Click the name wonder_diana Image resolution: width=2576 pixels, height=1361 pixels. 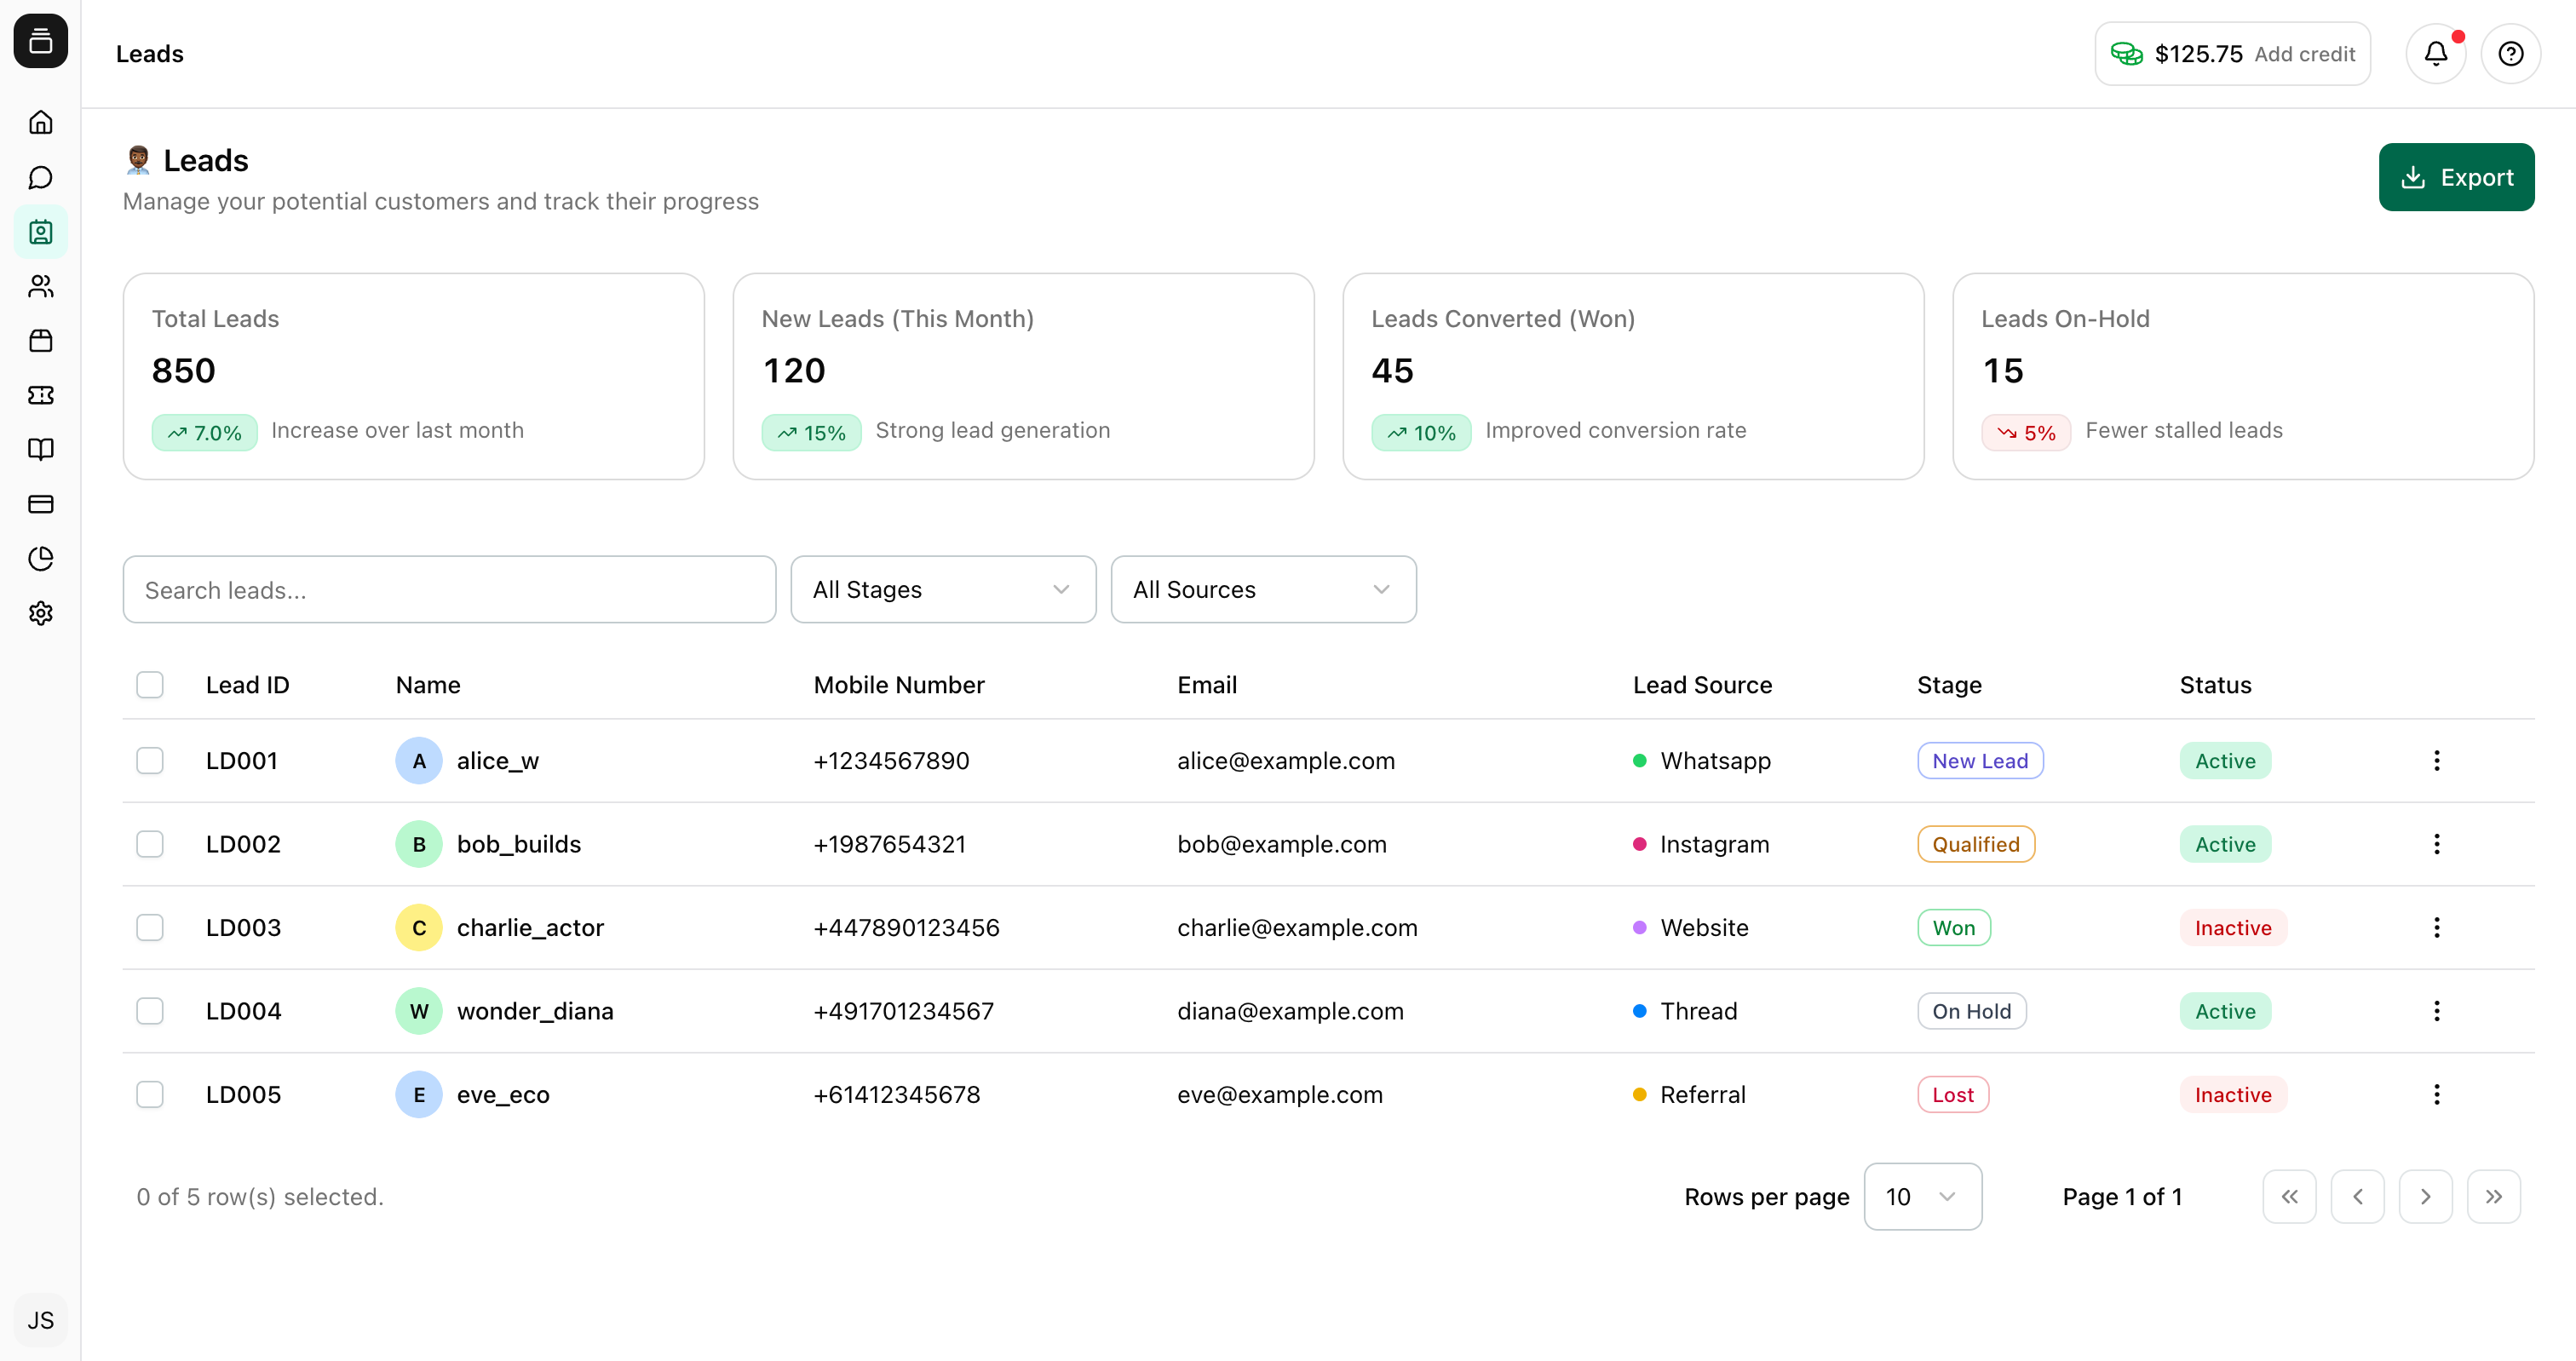(x=535, y=1011)
